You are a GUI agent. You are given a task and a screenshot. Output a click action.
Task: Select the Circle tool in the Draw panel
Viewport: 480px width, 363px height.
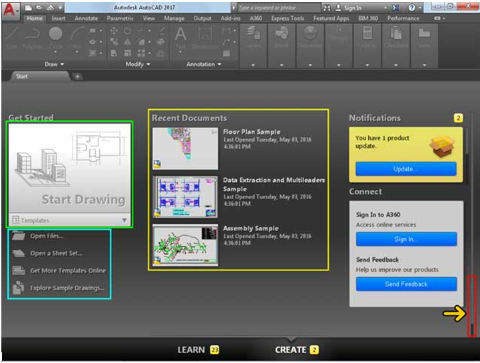[55, 38]
